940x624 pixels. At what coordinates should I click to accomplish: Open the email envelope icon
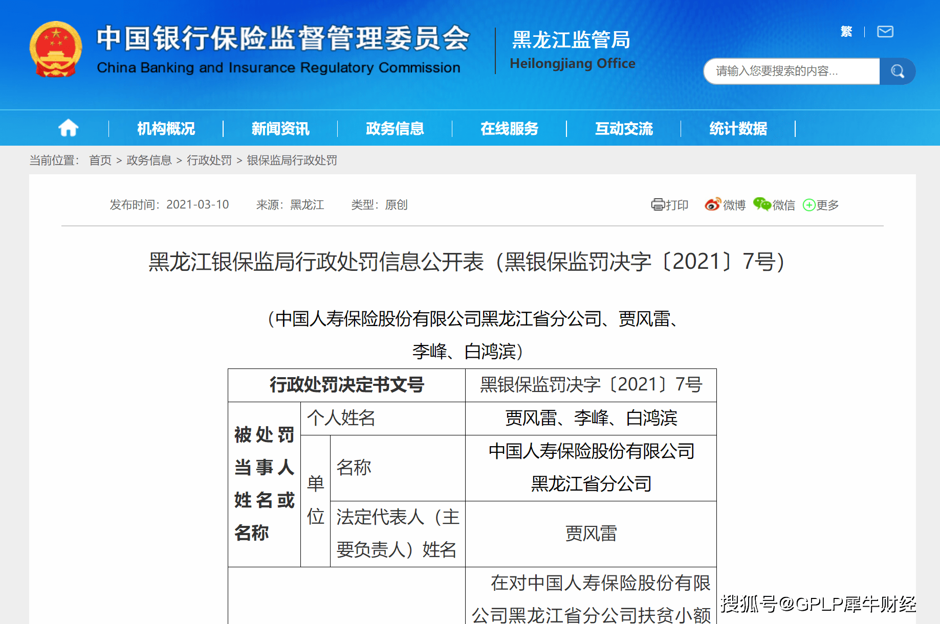(885, 32)
